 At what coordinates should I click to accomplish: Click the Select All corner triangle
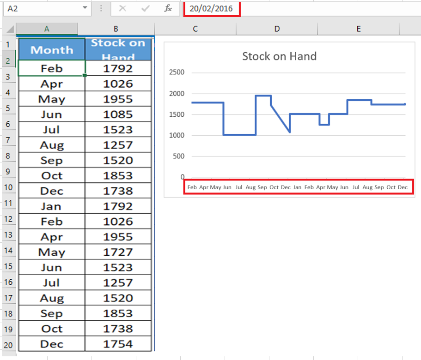pos(10,29)
